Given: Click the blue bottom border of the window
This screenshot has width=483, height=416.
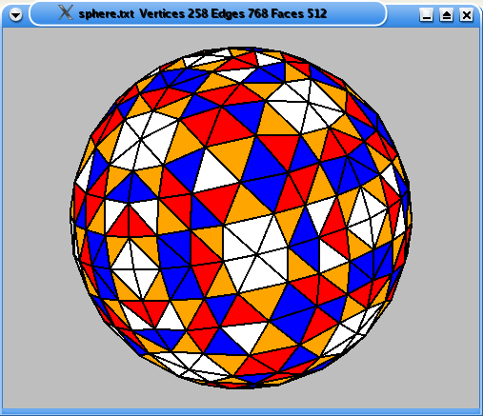Looking at the screenshot, I should [x=241, y=412].
